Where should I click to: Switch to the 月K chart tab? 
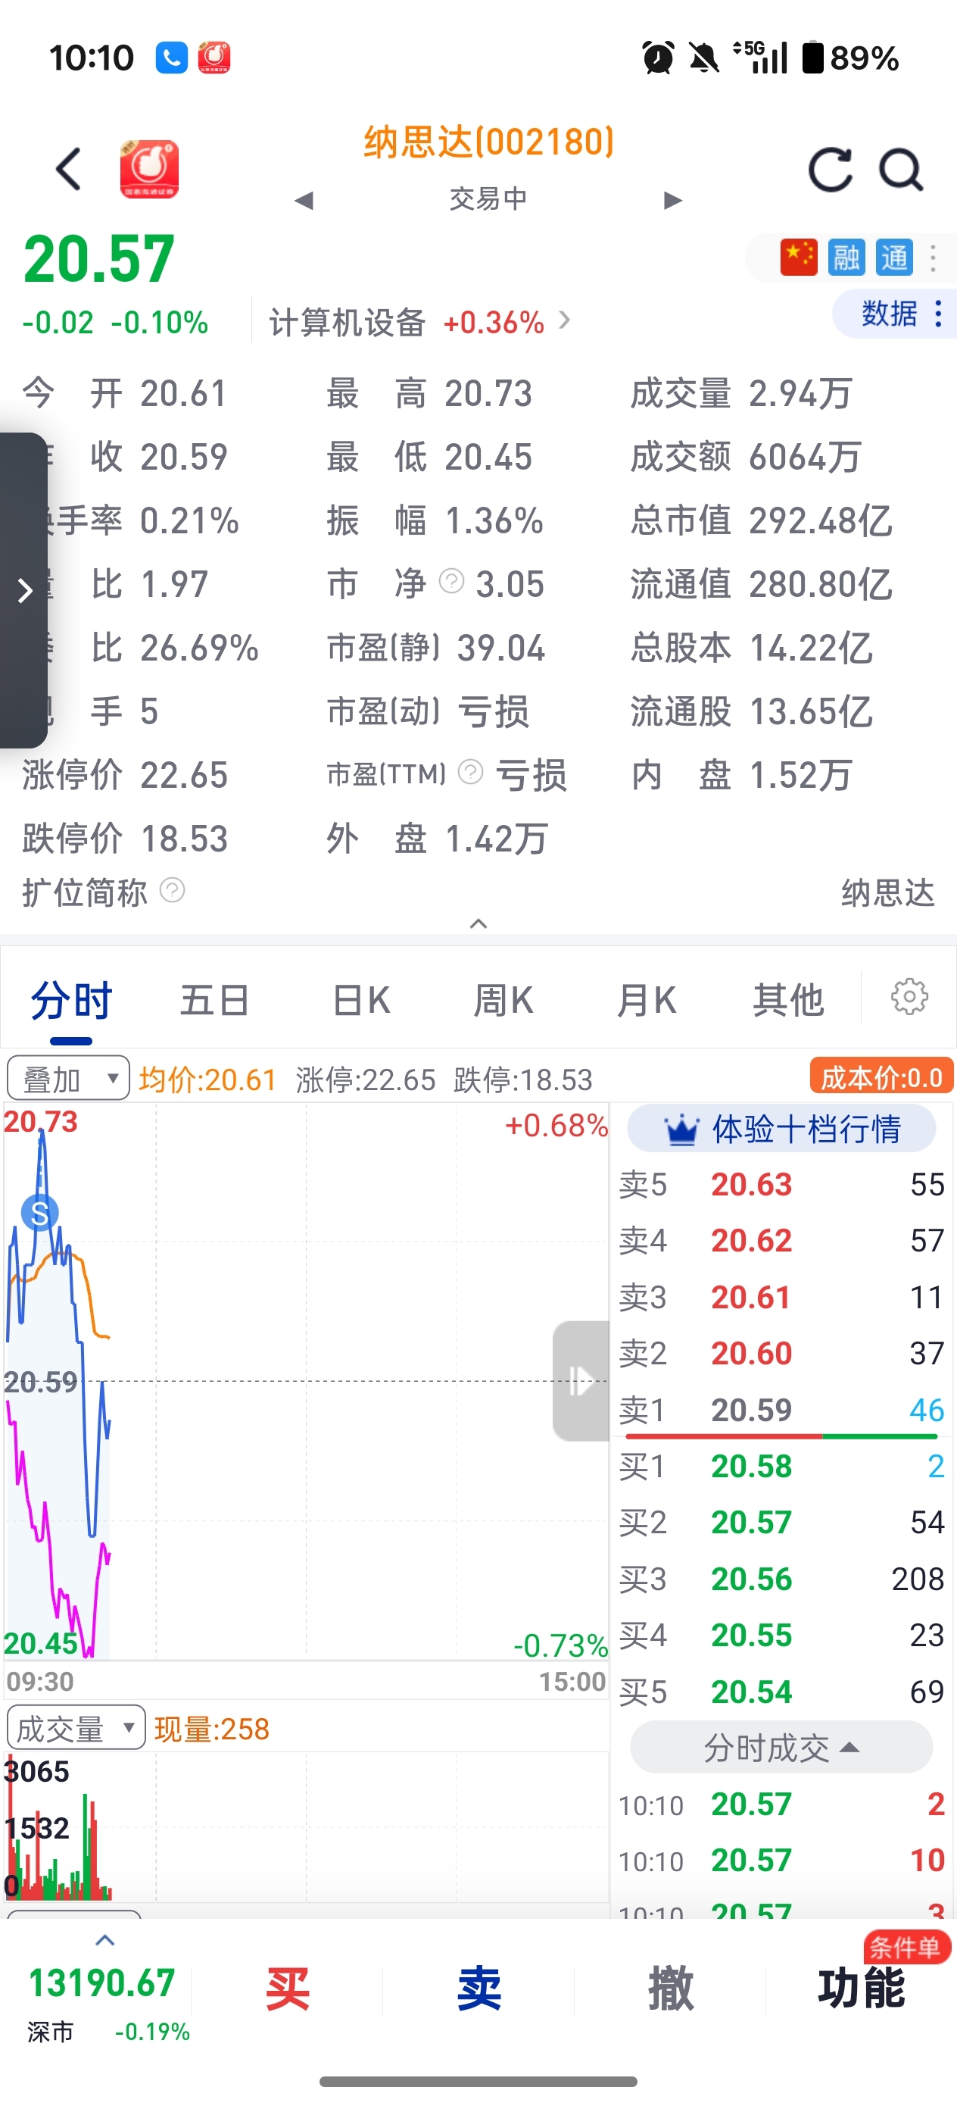646,1001
